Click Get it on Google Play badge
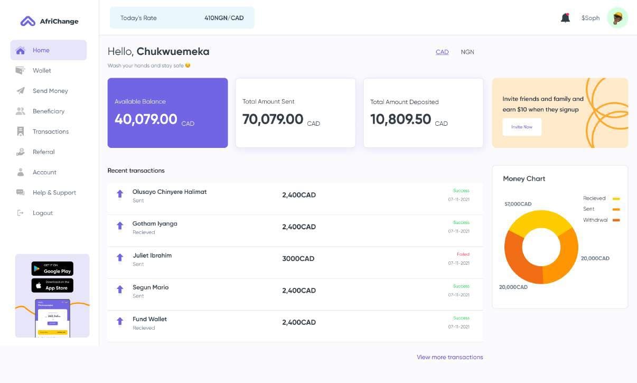Screen dimensions: 637x383 (52, 268)
